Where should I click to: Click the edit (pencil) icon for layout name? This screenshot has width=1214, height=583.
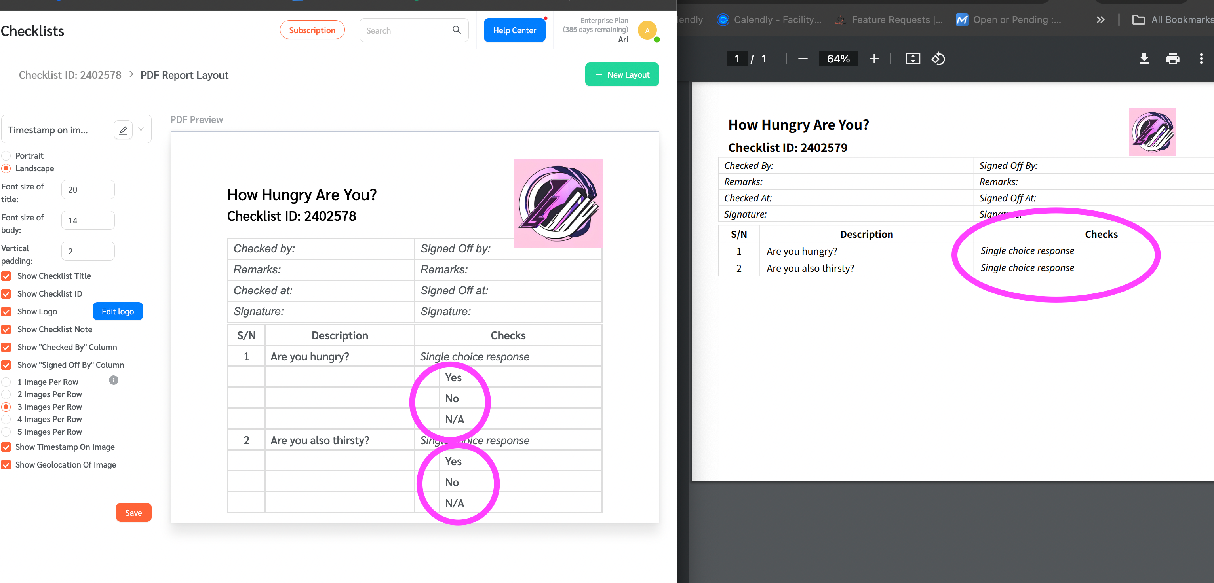123,129
